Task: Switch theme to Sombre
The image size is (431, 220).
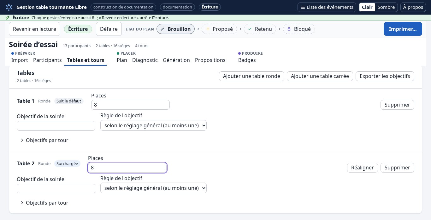Action: [386, 7]
